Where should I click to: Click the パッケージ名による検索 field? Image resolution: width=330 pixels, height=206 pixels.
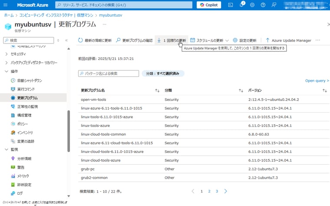pos(109,73)
